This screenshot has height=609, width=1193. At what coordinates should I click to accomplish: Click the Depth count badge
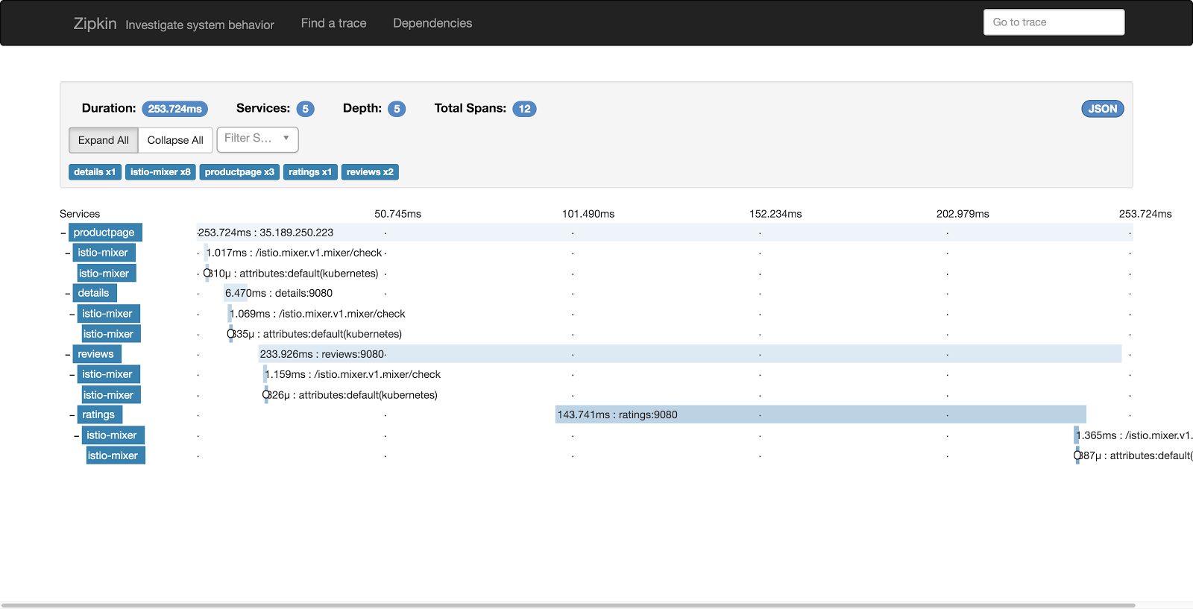pyautogui.click(x=397, y=109)
